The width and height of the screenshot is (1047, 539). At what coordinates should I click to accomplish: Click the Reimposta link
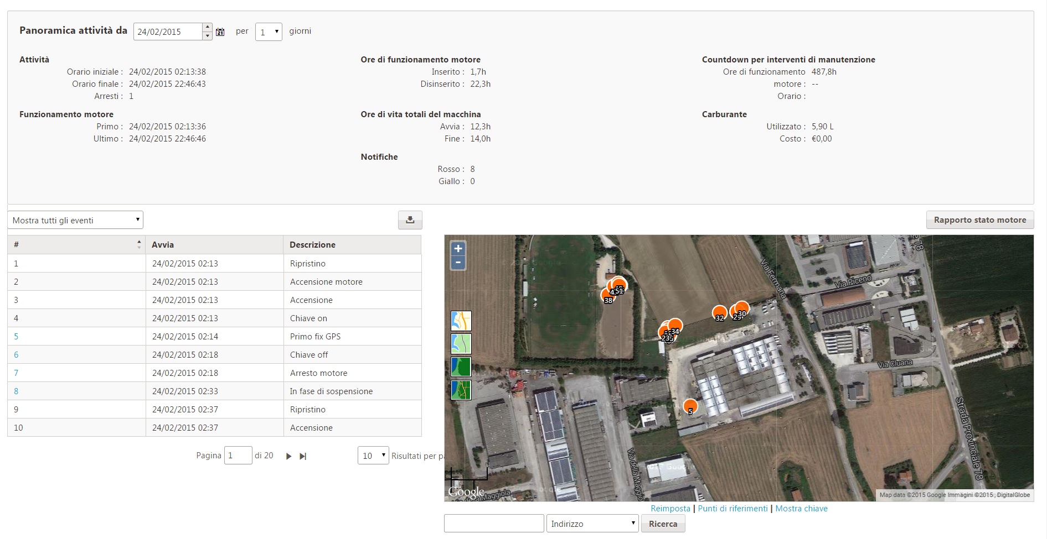tap(670, 509)
